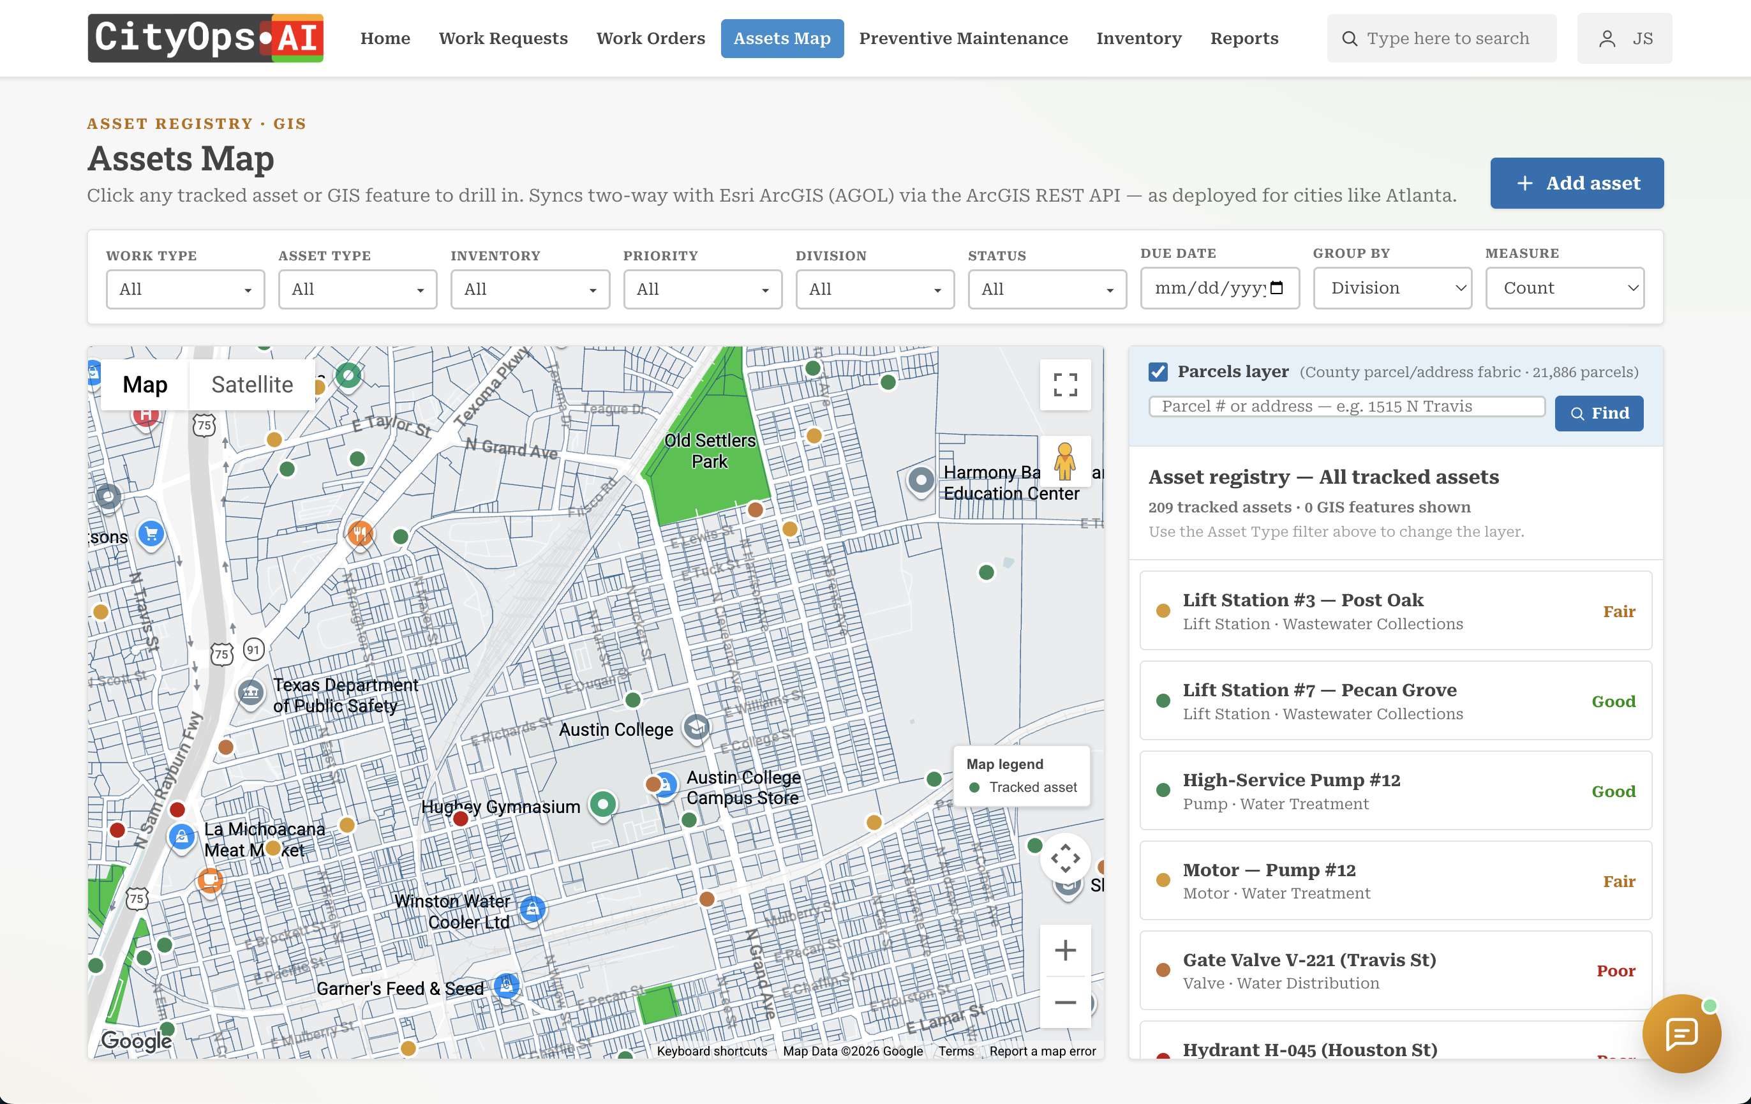Open the Asset Type dropdown
Screen dimensions: 1751x1104
358,290
